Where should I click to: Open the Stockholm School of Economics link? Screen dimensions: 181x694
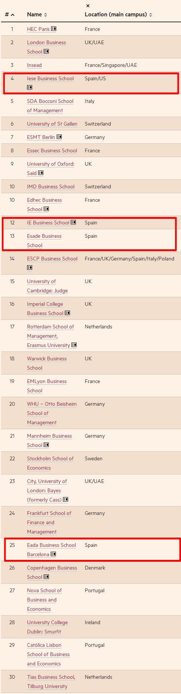pos(50,463)
